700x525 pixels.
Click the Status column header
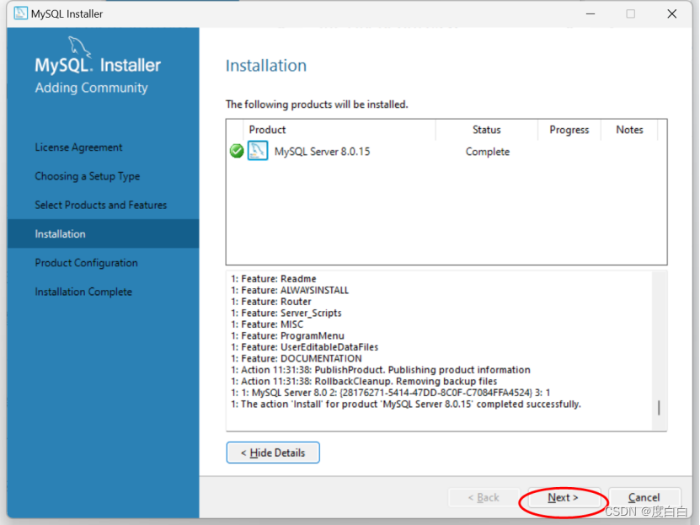point(487,130)
